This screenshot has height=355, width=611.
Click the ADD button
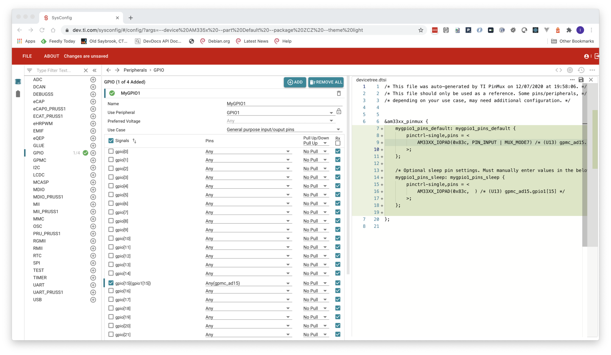(295, 82)
